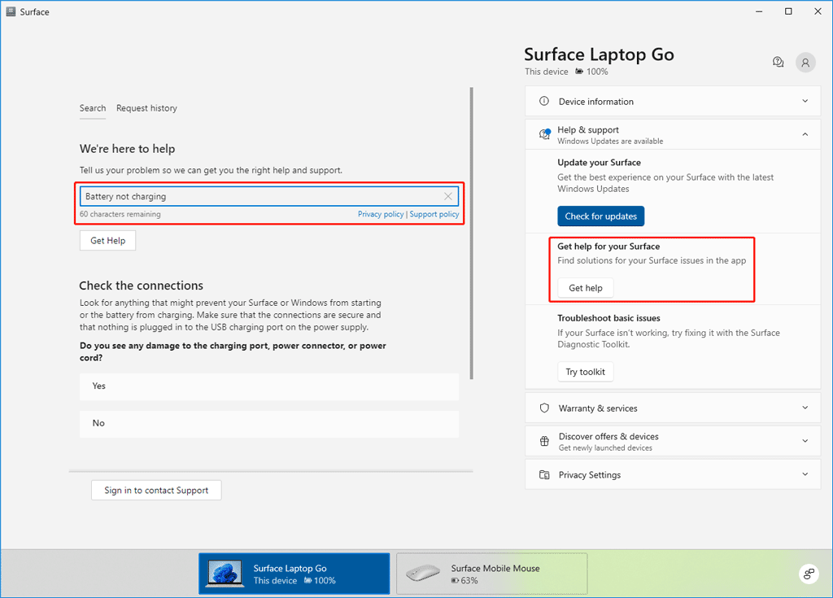This screenshot has width=833, height=598.
Task: Open the Privacy policy link
Action: (381, 214)
